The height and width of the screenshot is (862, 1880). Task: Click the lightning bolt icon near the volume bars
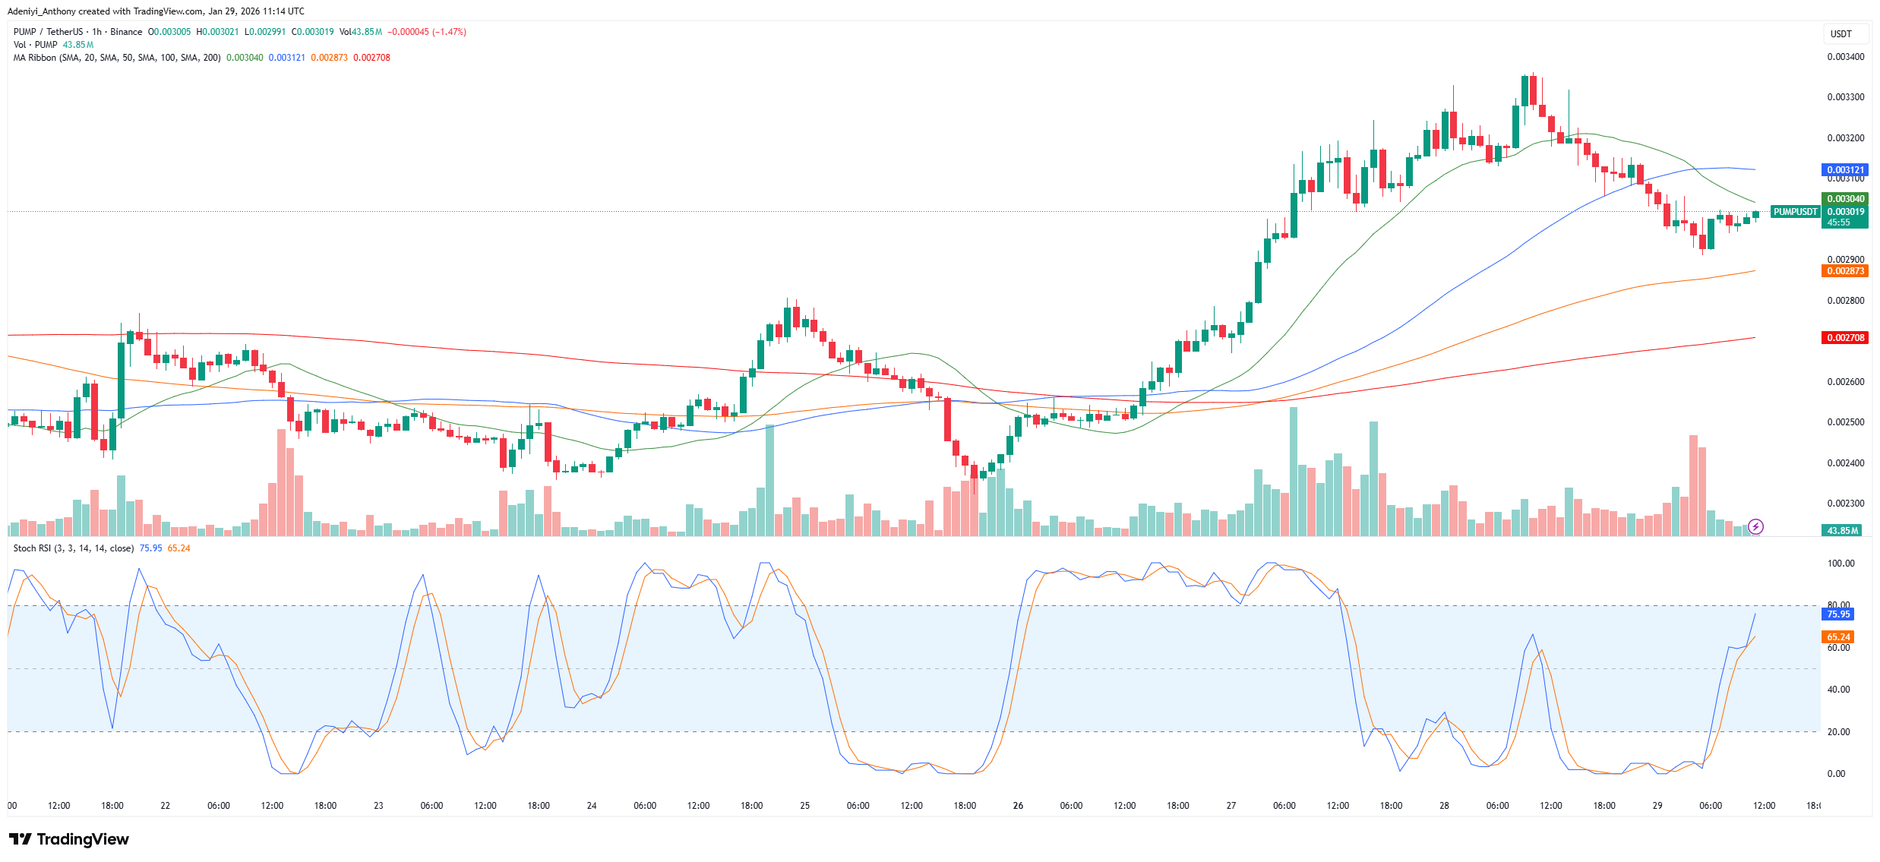[x=1755, y=526]
